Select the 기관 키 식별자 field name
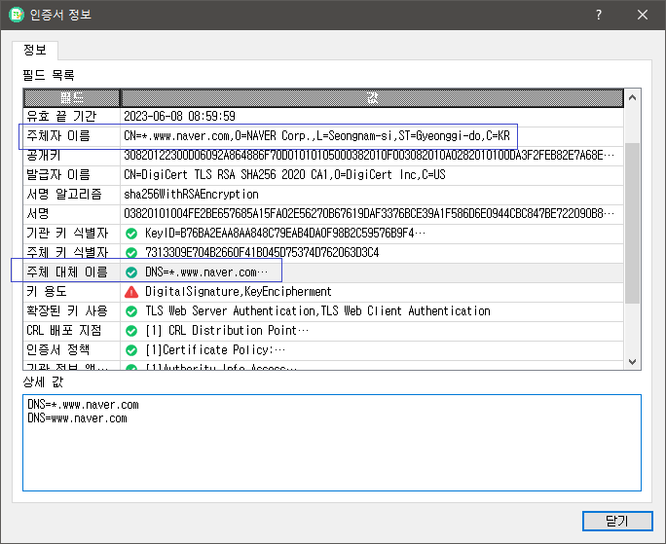 pyautogui.click(x=67, y=234)
